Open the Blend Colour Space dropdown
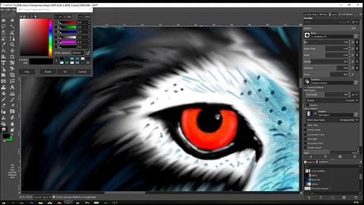The image size is (364, 205). coord(332,120)
